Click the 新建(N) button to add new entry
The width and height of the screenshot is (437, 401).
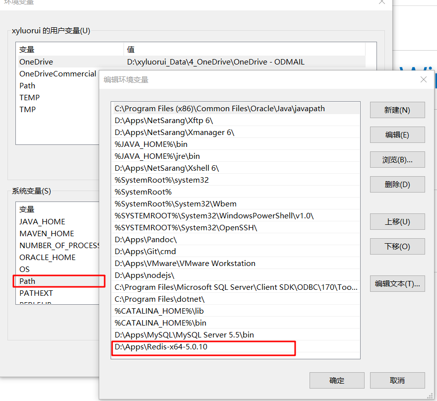coord(397,110)
